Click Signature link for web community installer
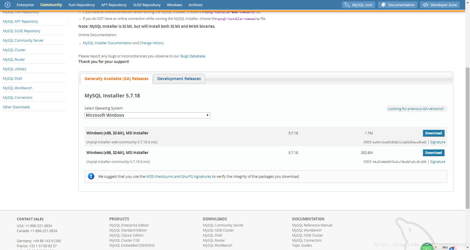Image resolution: width=470 pixels, height=250 pixels. point(438,142)
